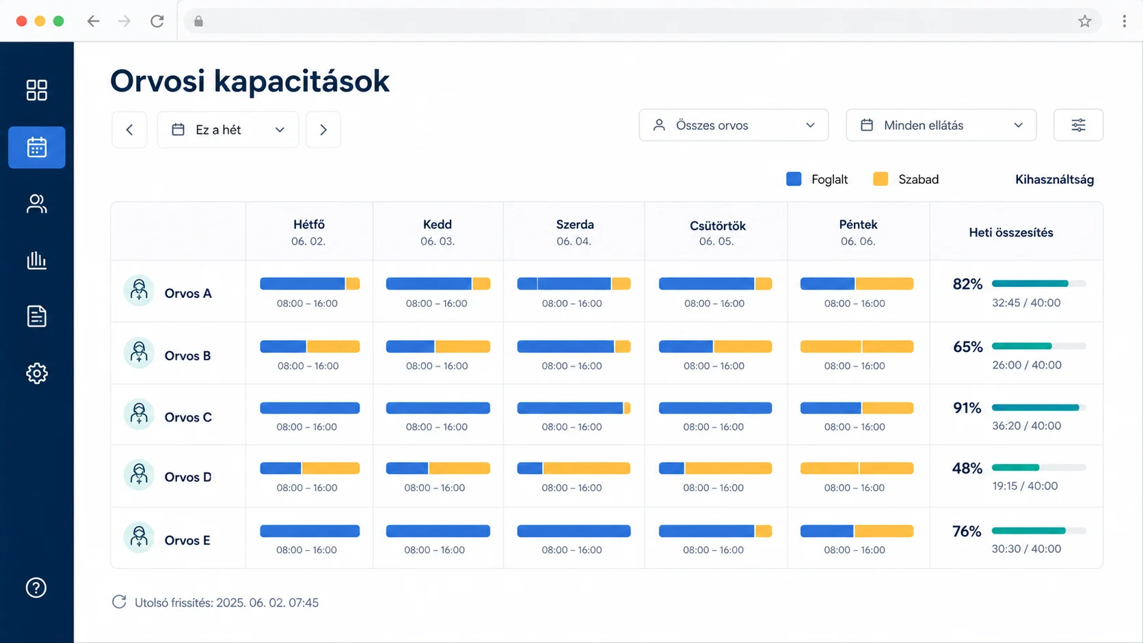Click the 32:45 / 40:00 hours text
Image resolution: width=1143 pixels, height=643 pixels.
tap(1026, 303)
